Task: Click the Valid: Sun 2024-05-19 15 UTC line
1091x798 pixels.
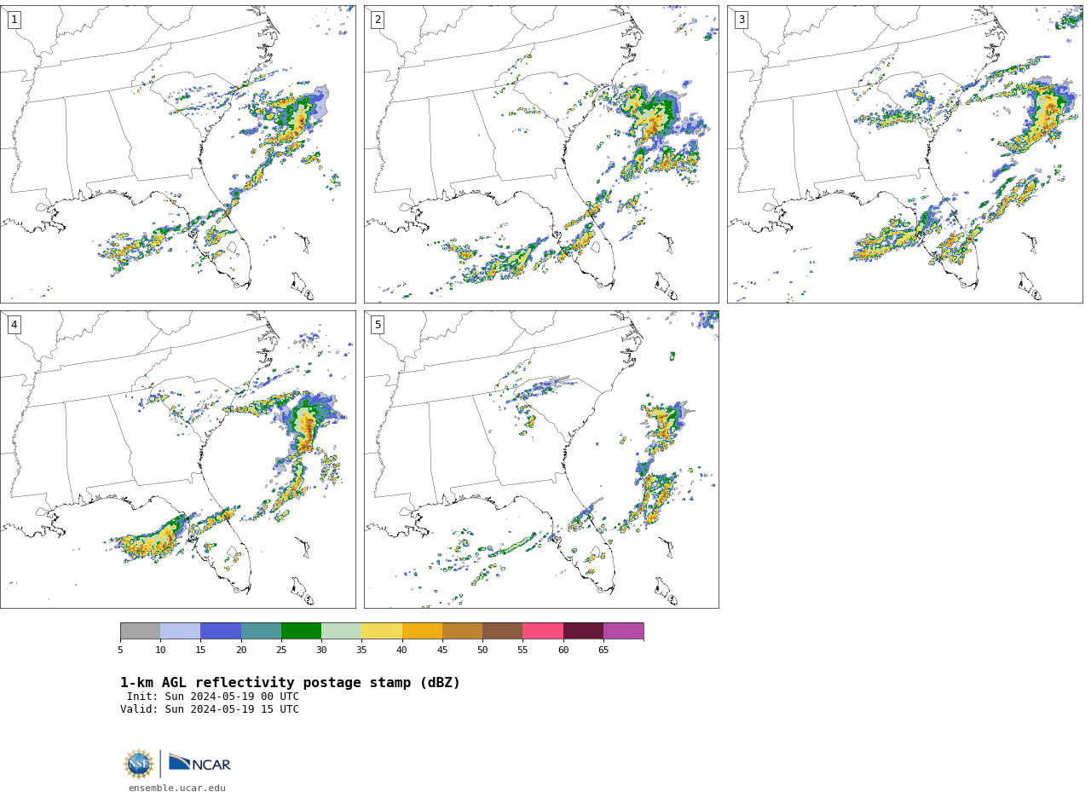Action: pos(210,709)
